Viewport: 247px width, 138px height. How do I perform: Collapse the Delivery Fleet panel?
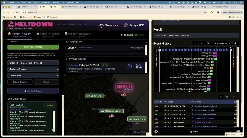146,42
